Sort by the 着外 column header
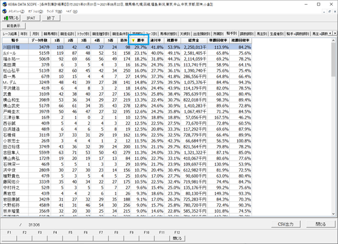 124,41
